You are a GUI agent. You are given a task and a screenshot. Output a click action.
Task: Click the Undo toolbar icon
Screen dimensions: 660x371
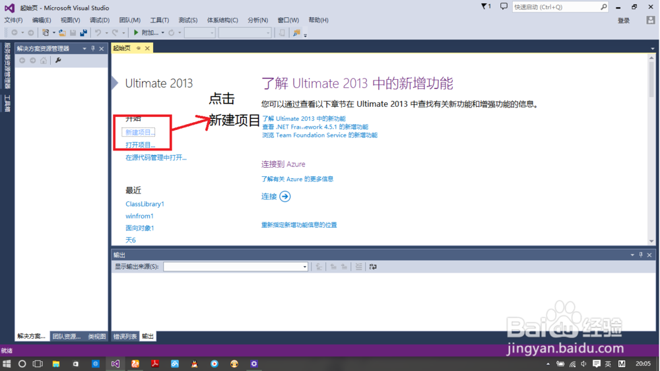[x=98, y=32]
